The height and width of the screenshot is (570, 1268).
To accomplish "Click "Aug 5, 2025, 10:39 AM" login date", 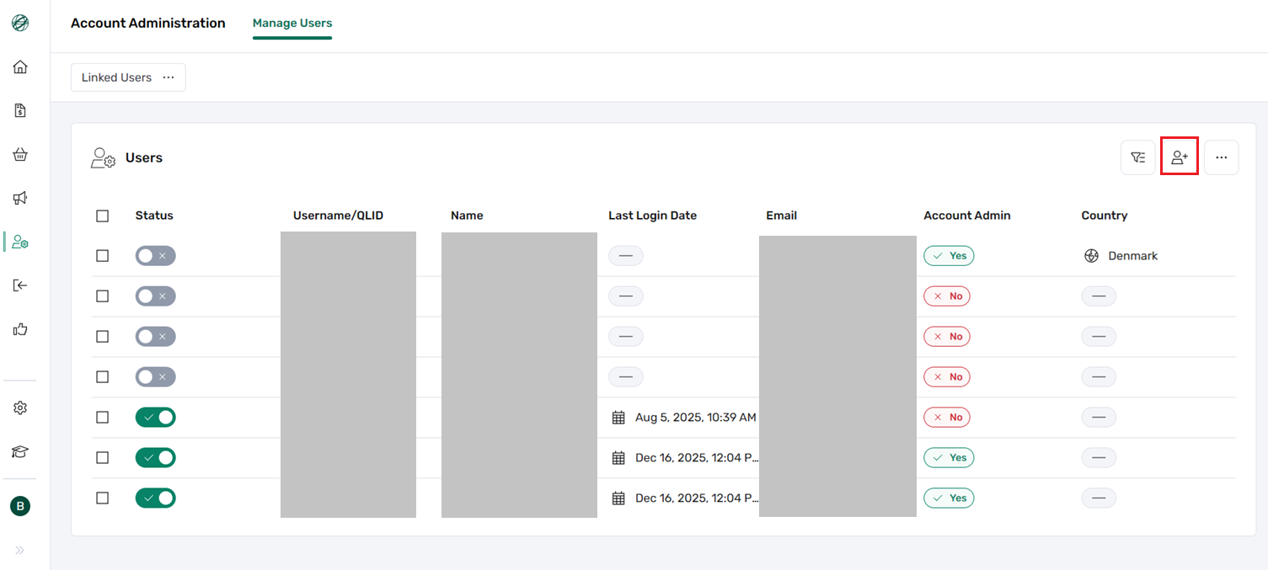I will point(696,418).
